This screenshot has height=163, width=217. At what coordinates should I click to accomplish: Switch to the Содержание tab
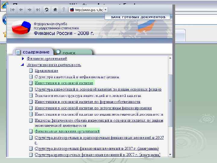coord(33,52)
